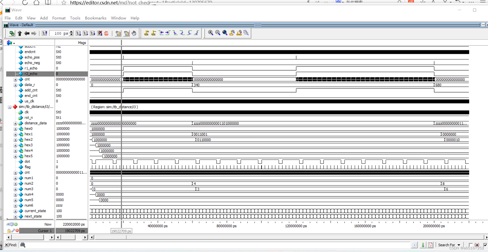The image size is (488, 252).
Task: Open the View menu
Action: (31, 18)
